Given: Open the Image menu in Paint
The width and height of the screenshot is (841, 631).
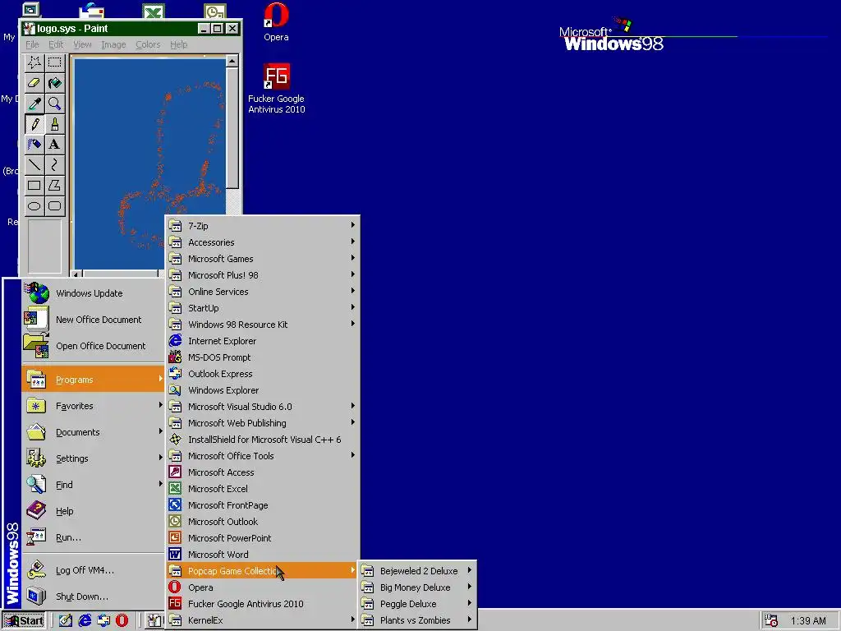Looking at the screenshot, I should point(113,44).
